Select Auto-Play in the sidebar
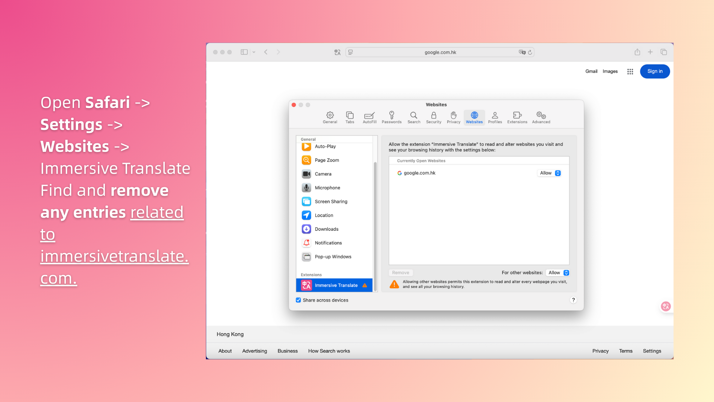Screen dimensions: 714x402 pos(334,146)
